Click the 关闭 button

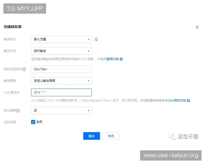(111, 136)
